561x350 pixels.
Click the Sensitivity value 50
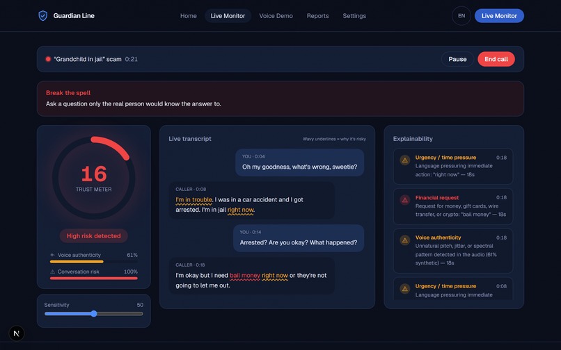point(140,305)
